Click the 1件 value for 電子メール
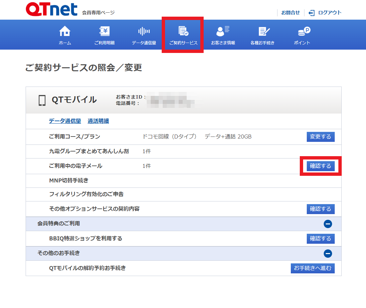The height and width of the screenshot is (308, 366). pos(147,166)
